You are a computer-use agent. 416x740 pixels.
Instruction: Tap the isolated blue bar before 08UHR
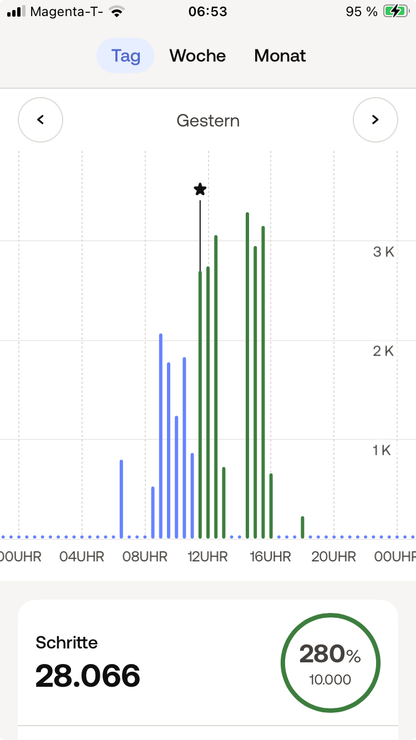[x=121, y=499]
